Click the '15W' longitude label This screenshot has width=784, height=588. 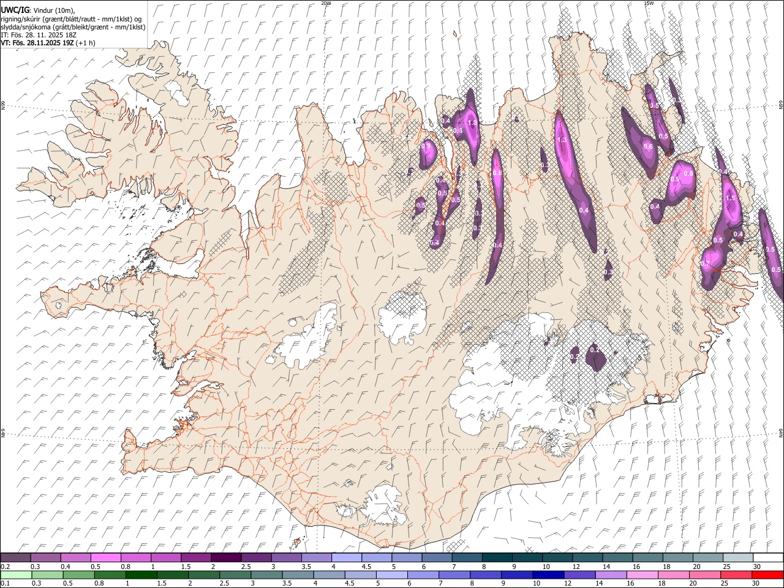649,3
